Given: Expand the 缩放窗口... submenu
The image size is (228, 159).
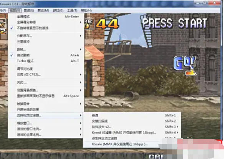Looking at the screenshot, I should [x=46, y=123].
